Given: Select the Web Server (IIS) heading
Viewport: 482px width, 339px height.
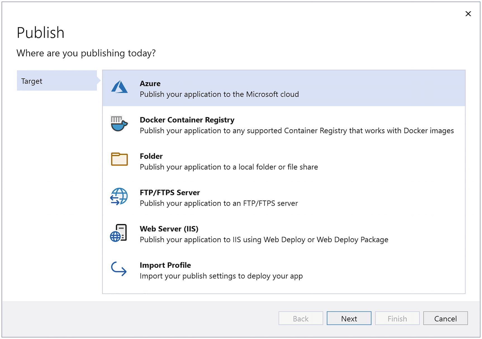Looking at the screenshot, I should coord(169,229).
